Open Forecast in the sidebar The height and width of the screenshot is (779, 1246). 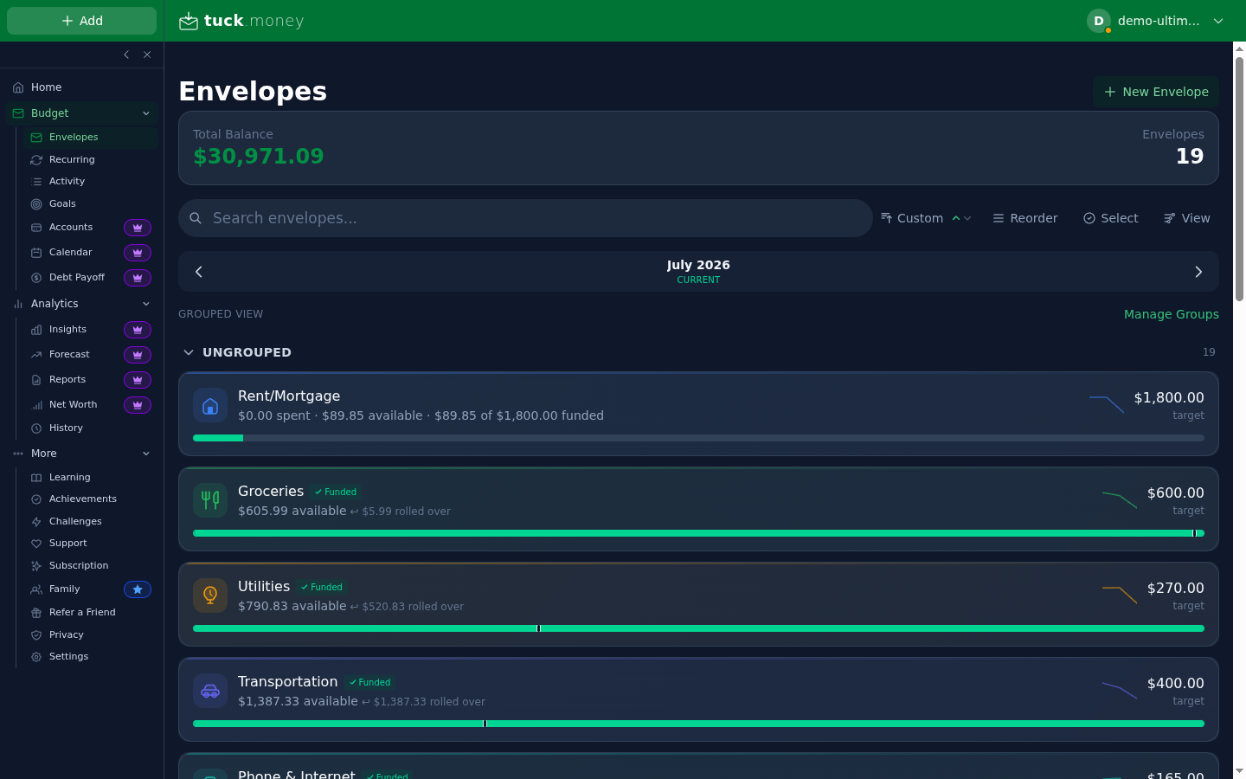(70, 355)
